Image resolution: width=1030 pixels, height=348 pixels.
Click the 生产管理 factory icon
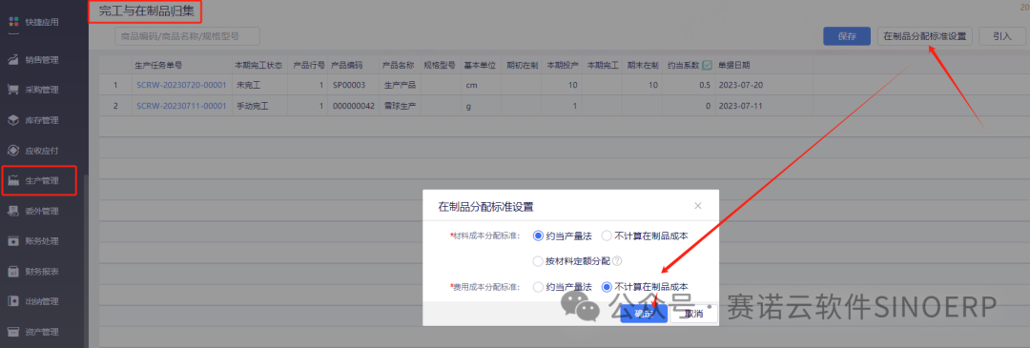coord(13,180)
